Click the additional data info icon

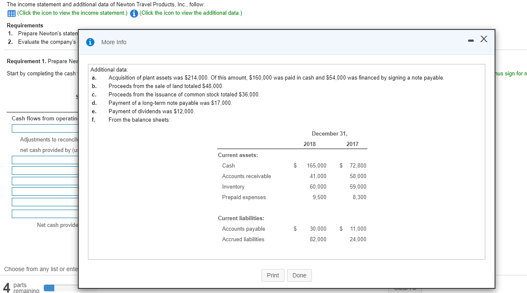tap(133, 13)
